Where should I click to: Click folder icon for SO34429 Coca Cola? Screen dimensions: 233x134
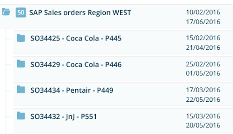(21, 64)
